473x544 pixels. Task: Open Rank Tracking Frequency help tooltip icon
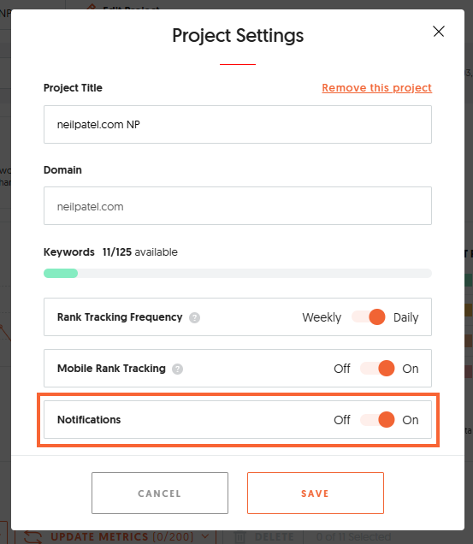click(x=194, y=317)
